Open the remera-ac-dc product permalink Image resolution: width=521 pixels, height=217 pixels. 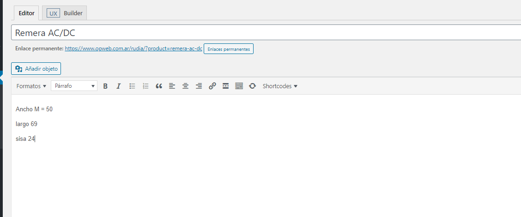(133, 48)
